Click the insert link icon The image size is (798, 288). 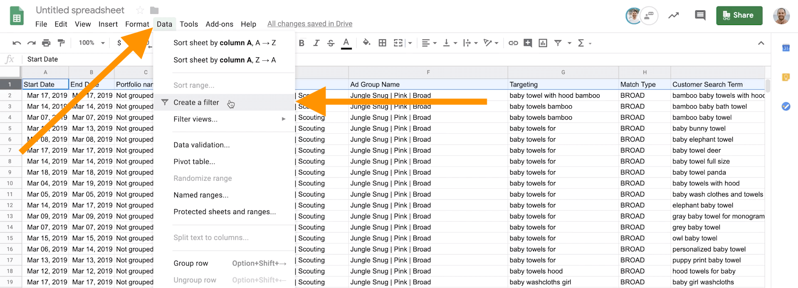[x=513, y=43]
